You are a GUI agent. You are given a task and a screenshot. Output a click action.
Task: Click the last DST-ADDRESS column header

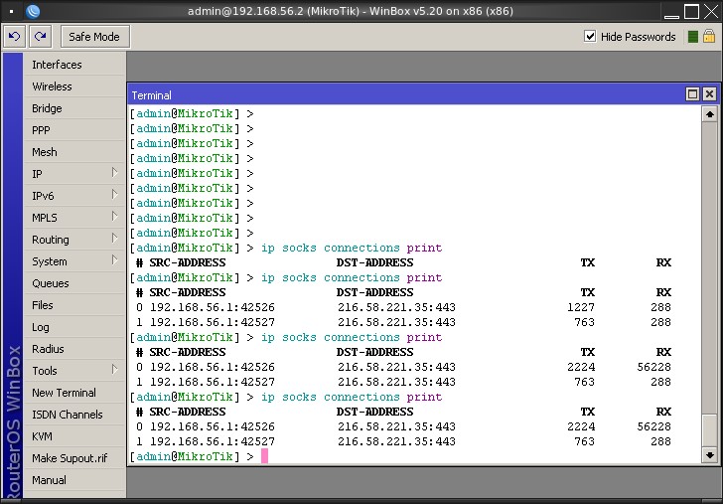374,412
